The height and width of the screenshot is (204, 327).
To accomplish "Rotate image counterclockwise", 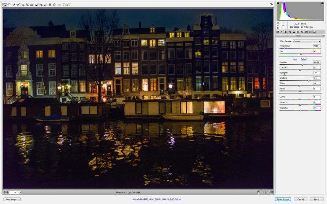I will (64, 4).
